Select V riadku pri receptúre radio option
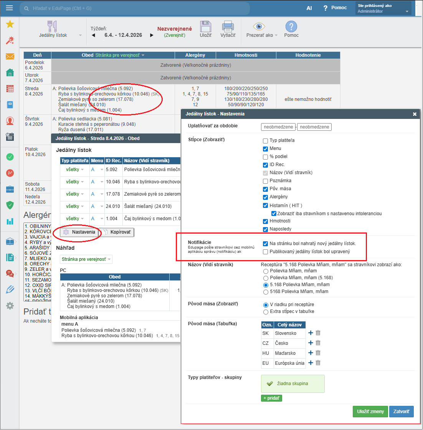Image resolution: width=423 pixels, height=430 pixels. tap(265, 305)
